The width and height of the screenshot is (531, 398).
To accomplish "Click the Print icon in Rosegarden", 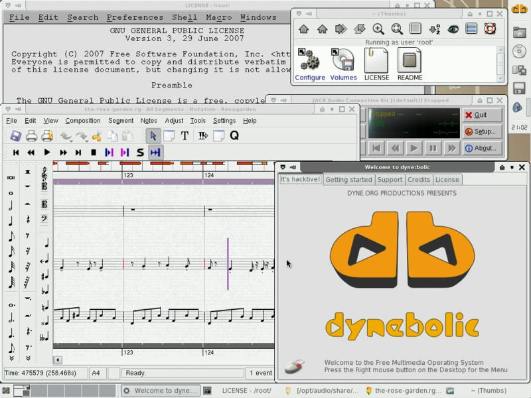I will pos(32,135).
